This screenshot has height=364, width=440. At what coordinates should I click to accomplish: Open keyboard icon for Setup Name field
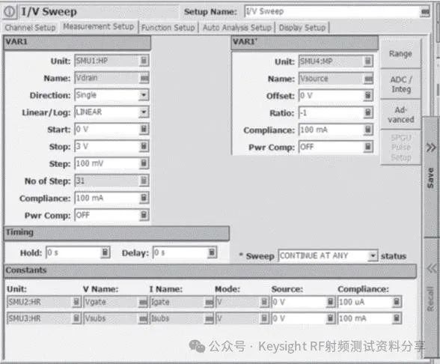pyautogui.click(x=425, y=12)
